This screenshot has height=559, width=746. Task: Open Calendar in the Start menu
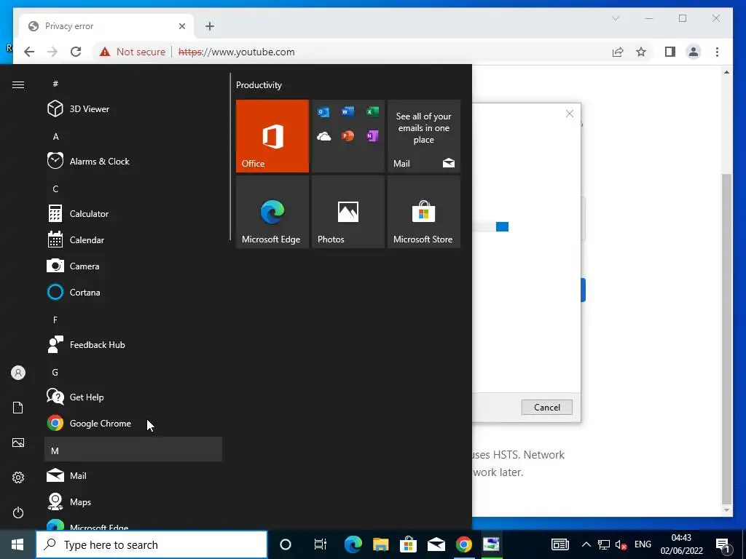point(133,239)
